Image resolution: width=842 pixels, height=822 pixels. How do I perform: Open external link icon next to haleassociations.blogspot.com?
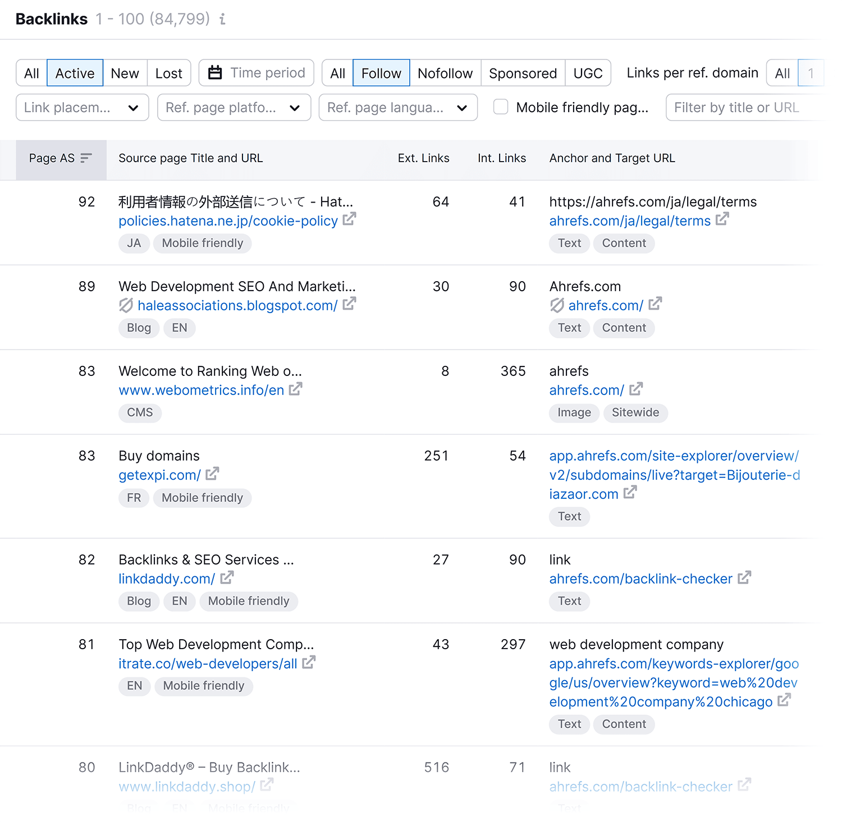349,304
